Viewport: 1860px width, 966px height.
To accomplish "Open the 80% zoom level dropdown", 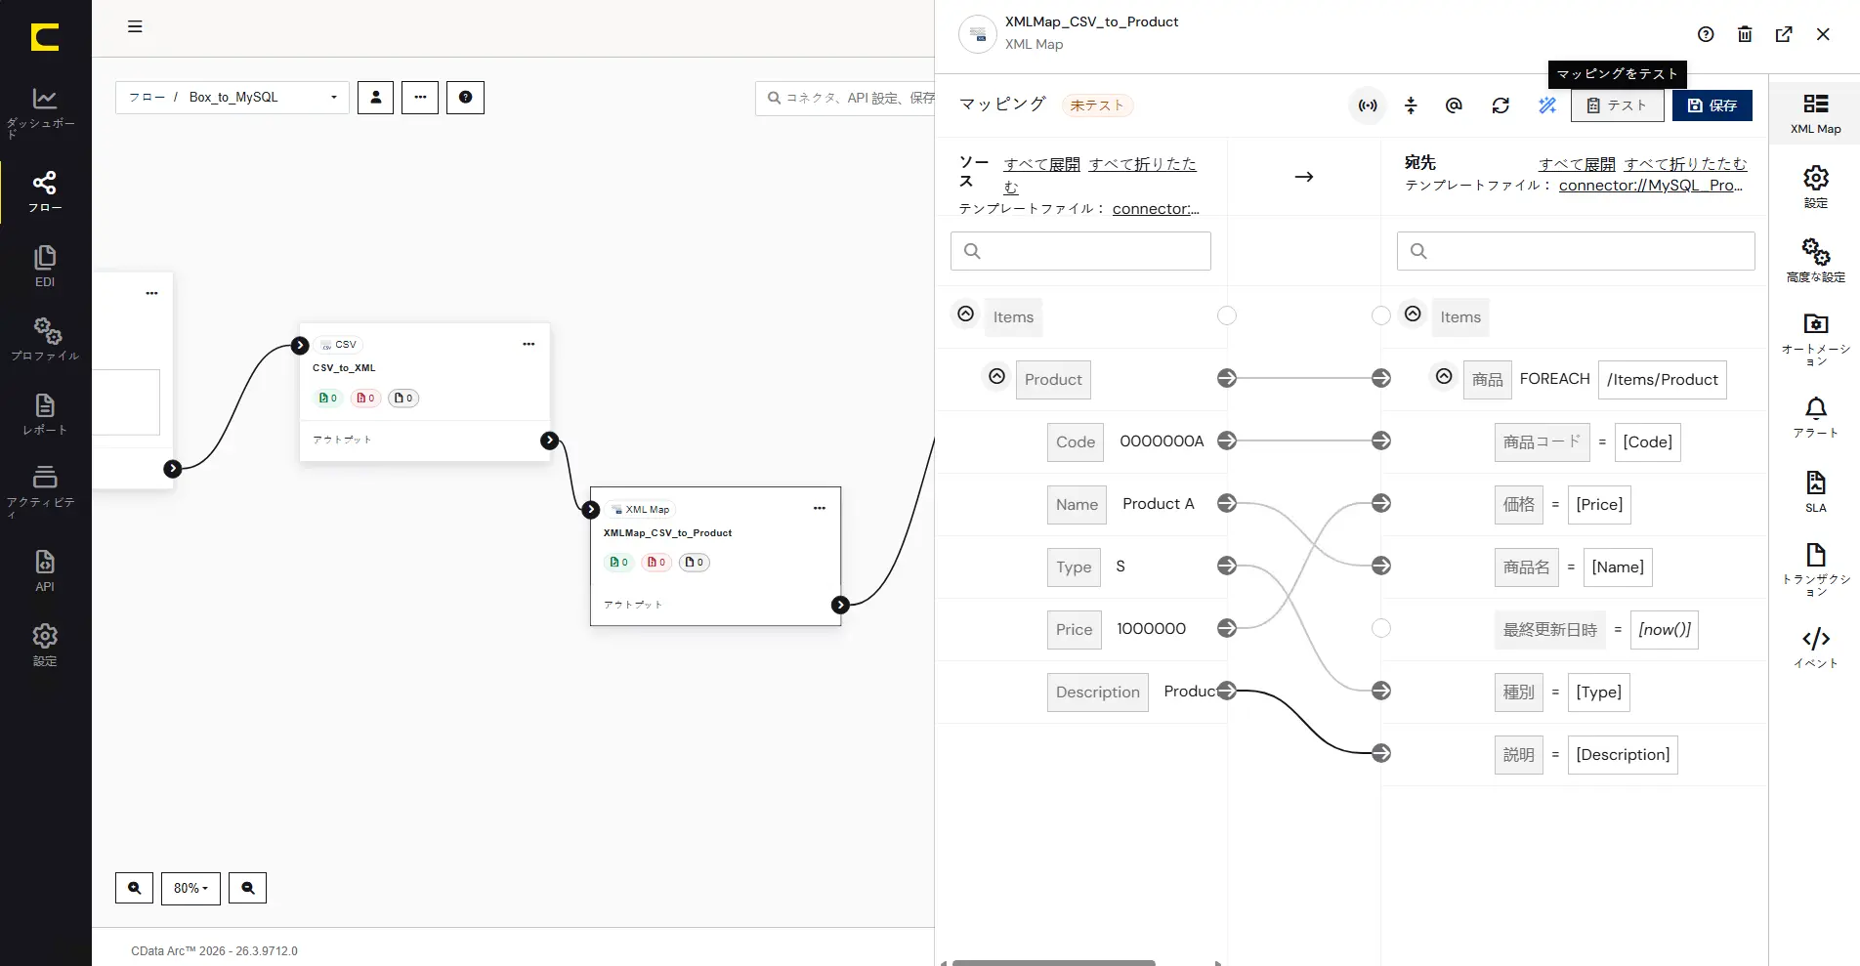I will 190,888.
